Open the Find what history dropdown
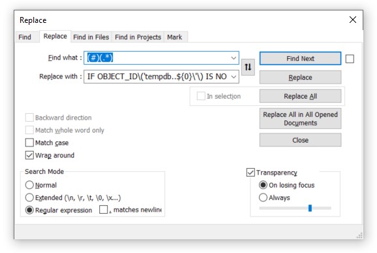The image size is (377, 253). [x=234, y=58]
